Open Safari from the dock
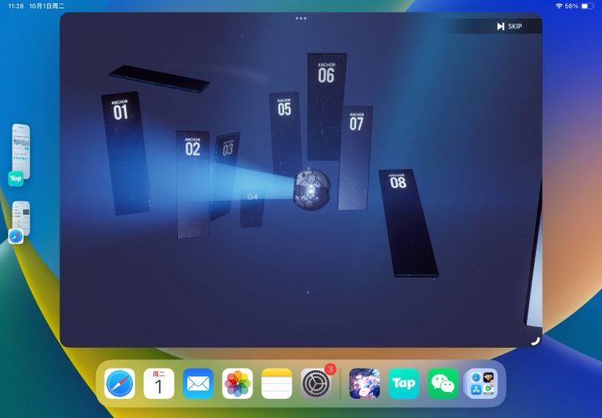 click(x=120, y=384)
